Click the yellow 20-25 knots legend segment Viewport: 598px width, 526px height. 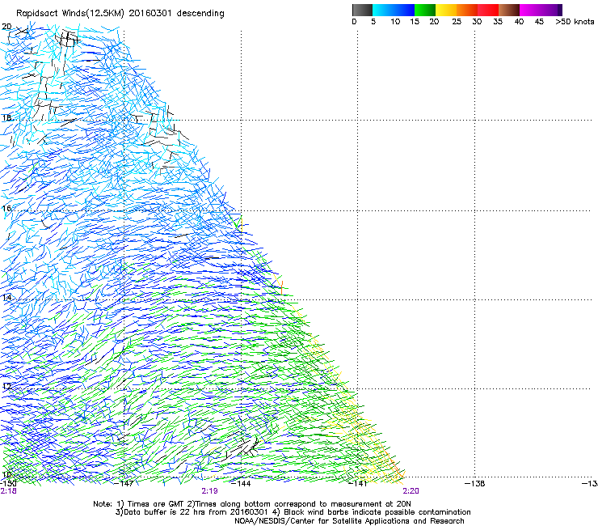[446, 10]
